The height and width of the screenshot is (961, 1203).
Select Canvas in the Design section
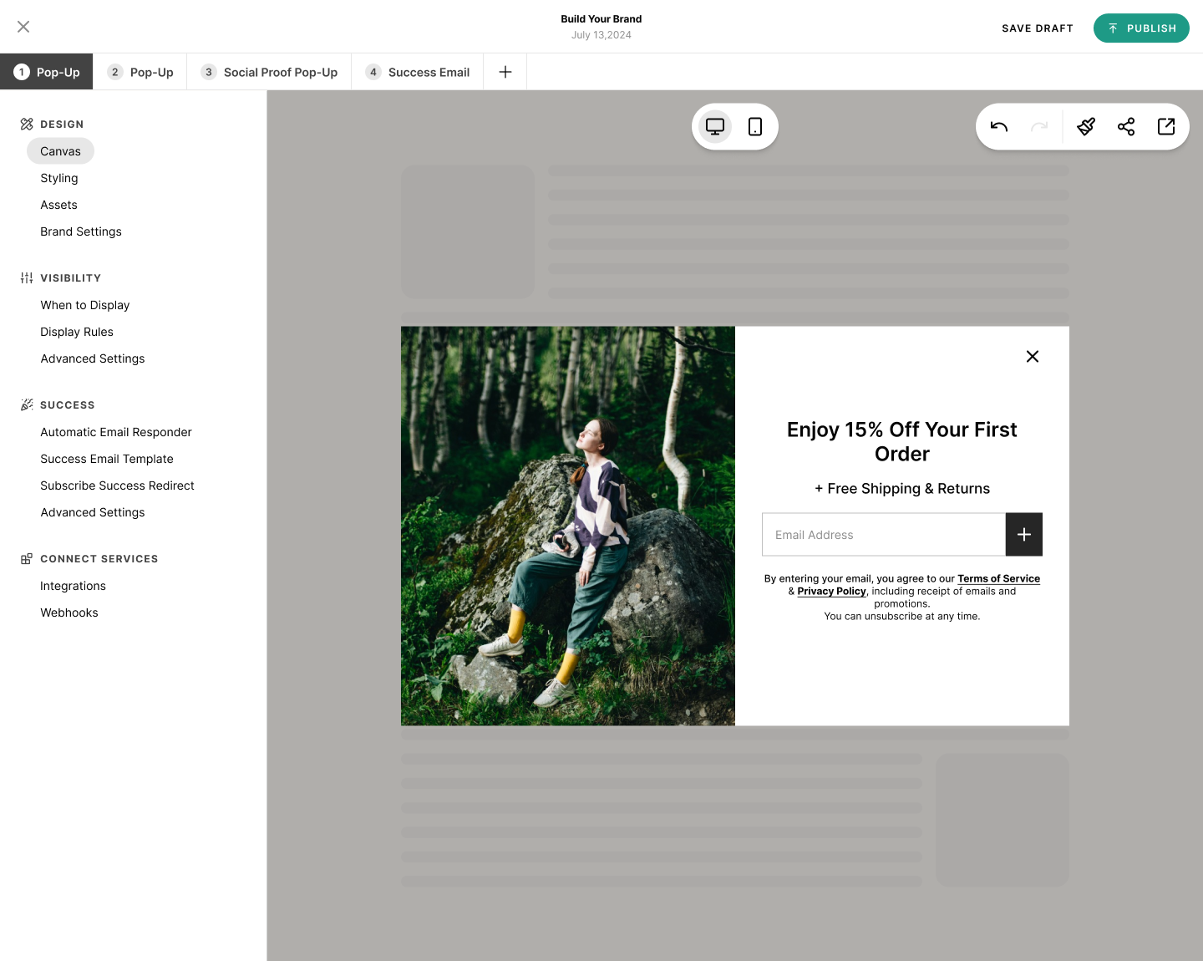(x=60, y=151)
